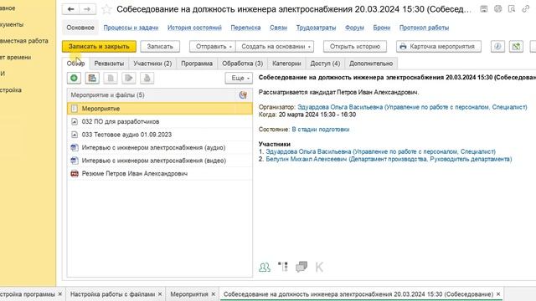Open the 'Брони' link

382,28
